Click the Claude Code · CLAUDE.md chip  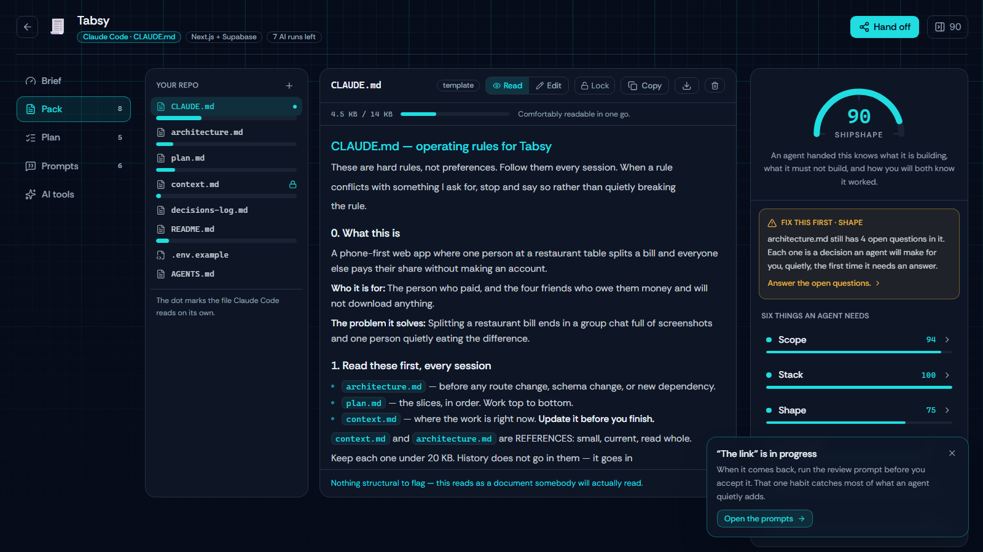(129, 37)
